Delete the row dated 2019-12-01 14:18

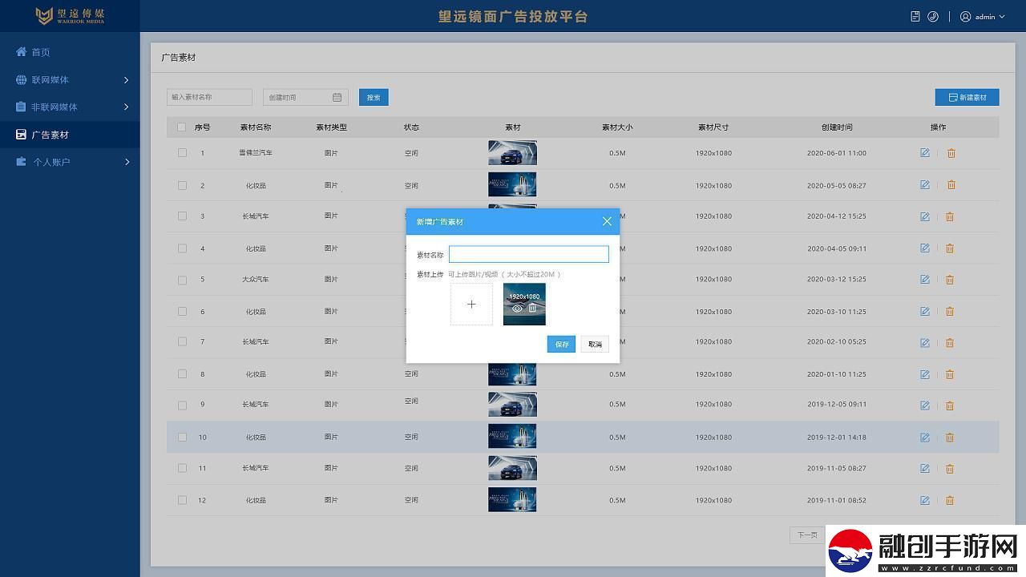(x=950, y=438)
